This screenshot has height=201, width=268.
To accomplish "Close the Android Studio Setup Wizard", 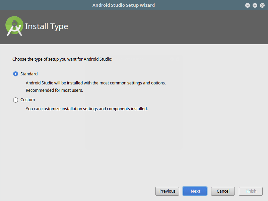I will tap(262, 5).
